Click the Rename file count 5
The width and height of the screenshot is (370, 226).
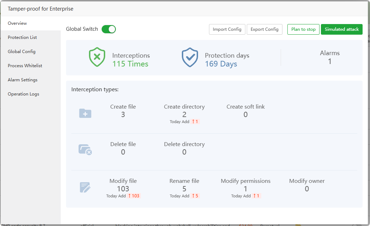click(x=184, y=189)
